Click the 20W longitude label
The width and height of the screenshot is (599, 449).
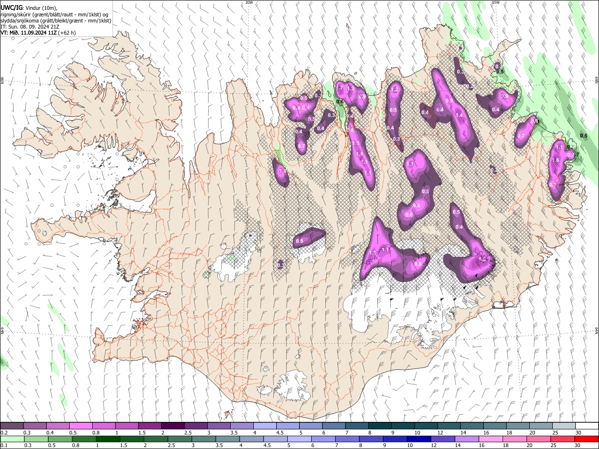pos(249,2)
